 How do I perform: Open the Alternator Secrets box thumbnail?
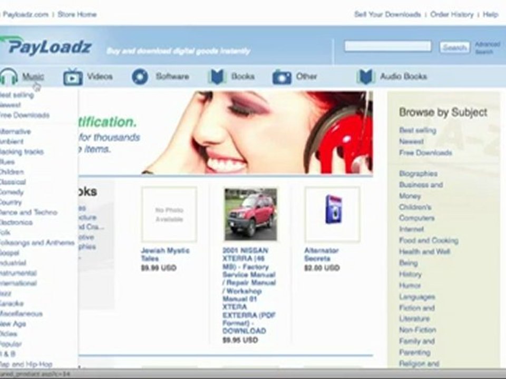333,214
